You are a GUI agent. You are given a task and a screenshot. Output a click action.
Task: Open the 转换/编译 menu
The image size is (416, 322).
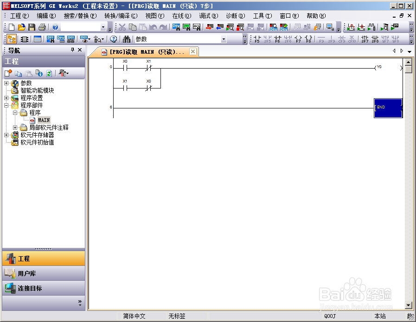[121, 16]
